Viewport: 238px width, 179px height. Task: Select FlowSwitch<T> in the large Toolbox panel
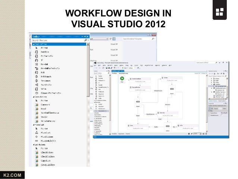[x=48, y=141]
